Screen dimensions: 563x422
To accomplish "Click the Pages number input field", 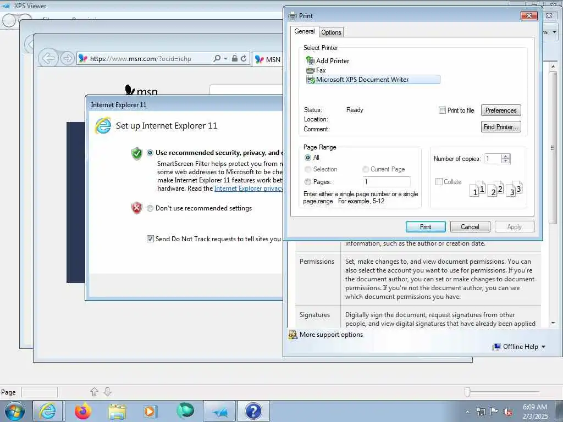I will coord(387,182).
